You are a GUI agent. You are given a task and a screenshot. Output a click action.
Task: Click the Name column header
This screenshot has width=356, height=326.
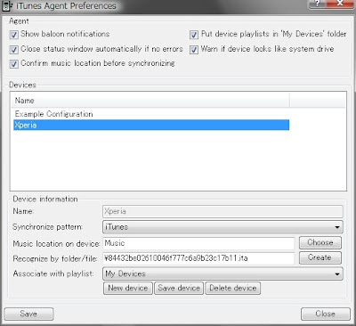(150, 101)
